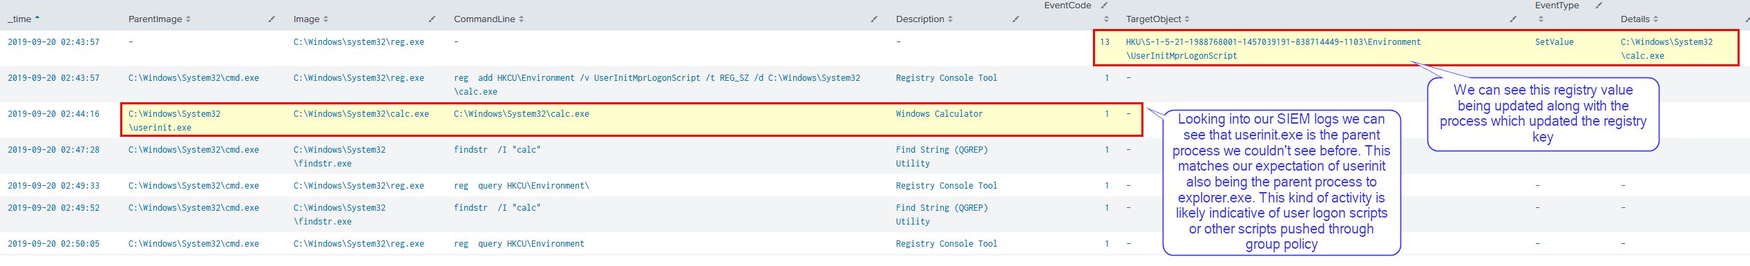Click reg.exe Image in the 02:50:05 row
The image size is (1750, 266).
pyautogui.click(x=359, y=244)
